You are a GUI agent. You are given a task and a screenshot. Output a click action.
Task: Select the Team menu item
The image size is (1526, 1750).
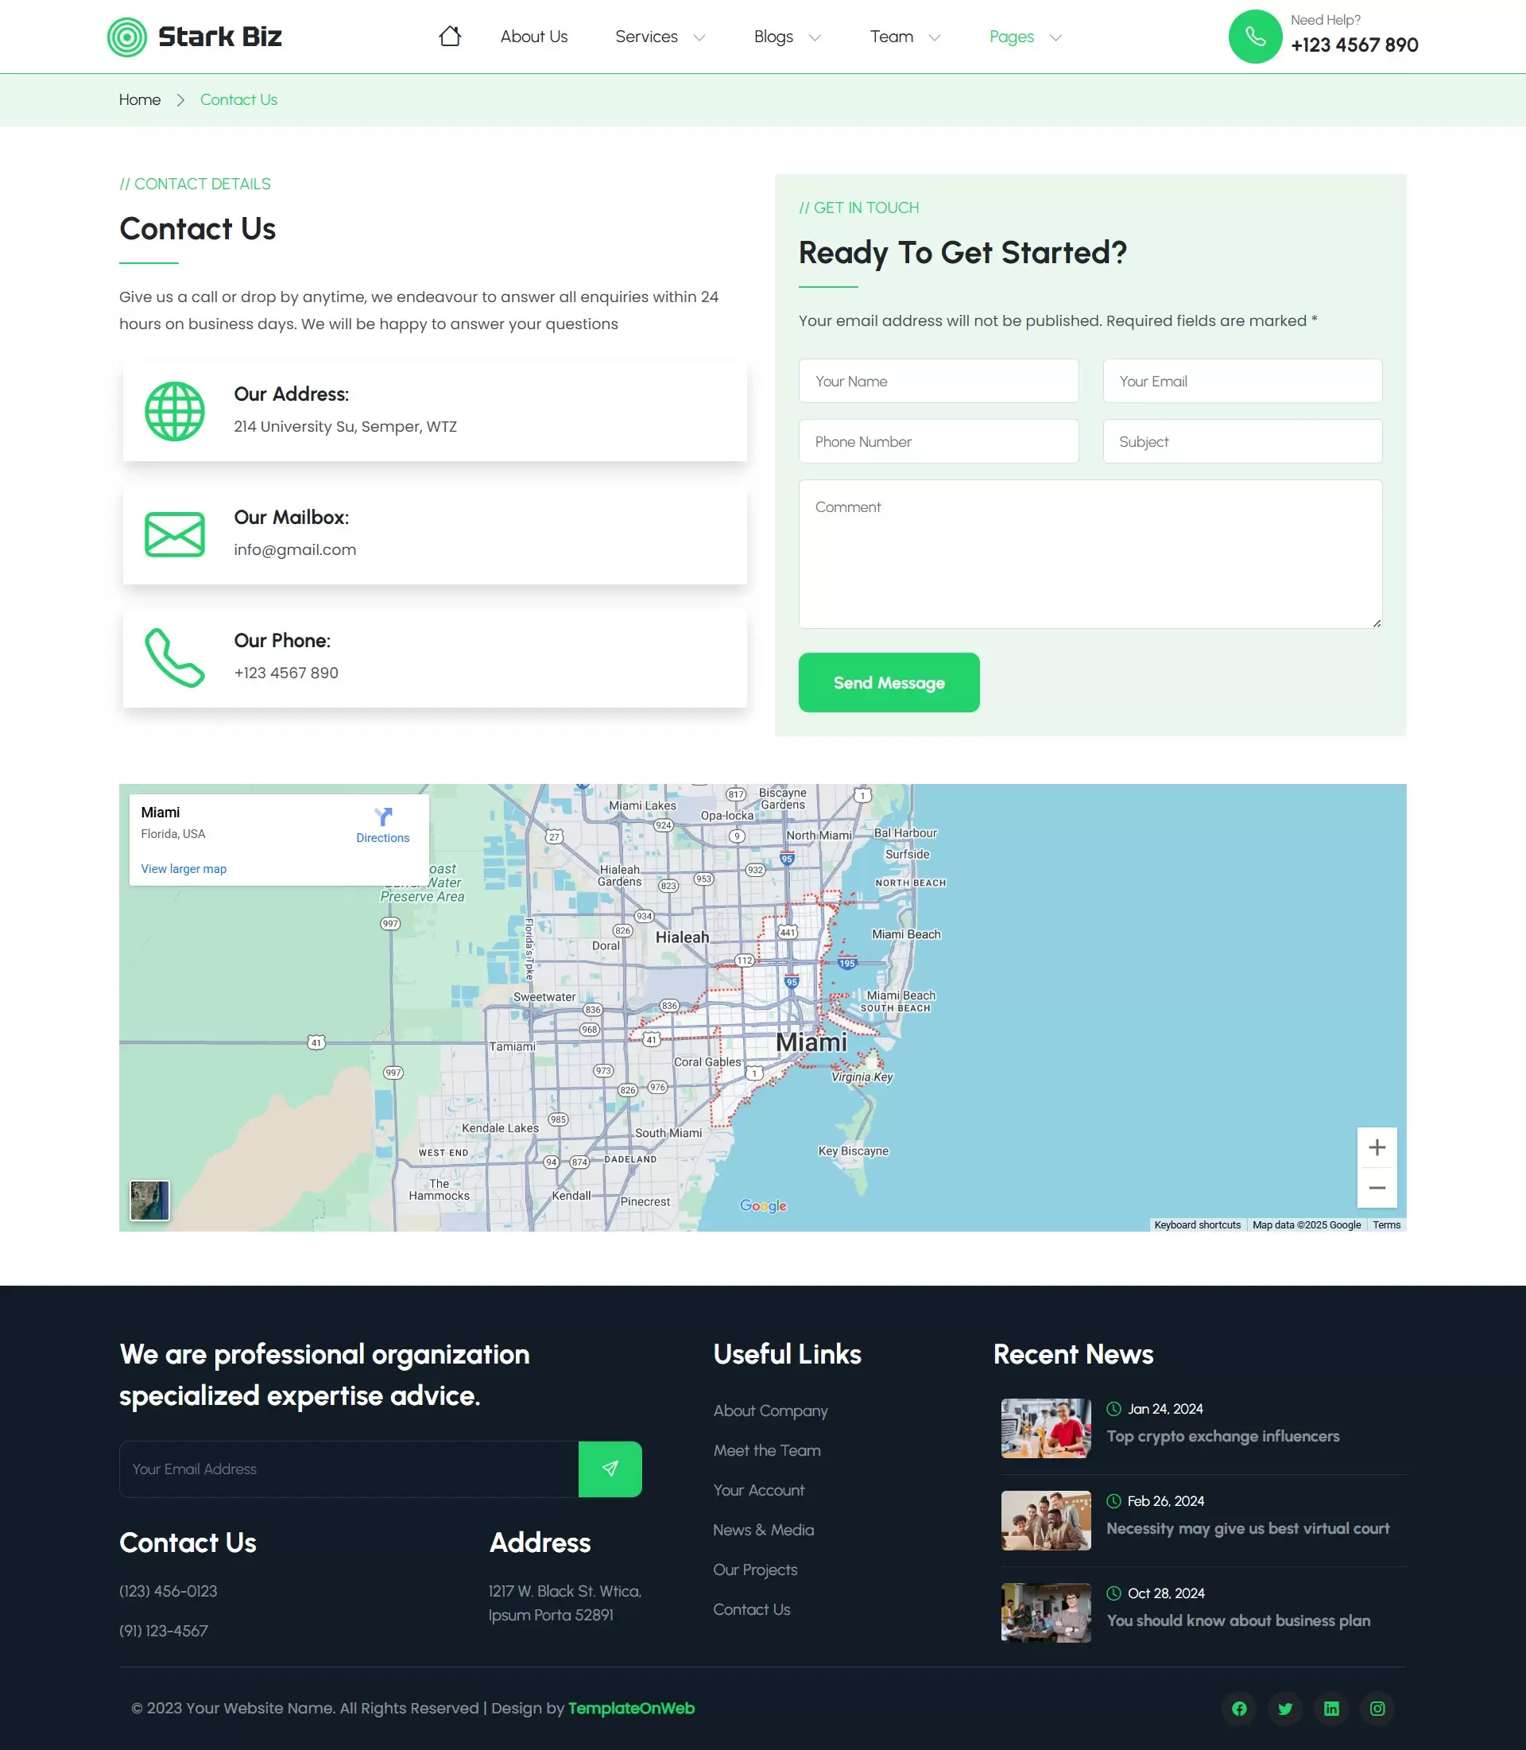tap(891, 37)
